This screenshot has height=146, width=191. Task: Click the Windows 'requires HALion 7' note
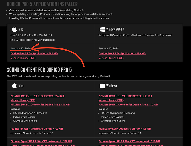(x=120, y=133)
